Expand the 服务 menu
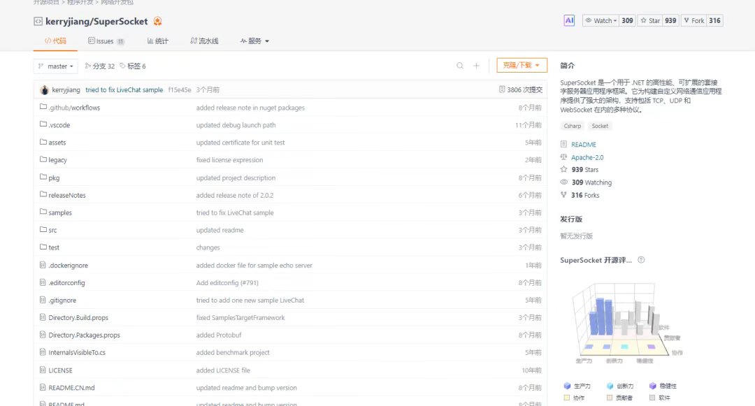The width and height of the screenshot is (755, 406). point(254,41)
